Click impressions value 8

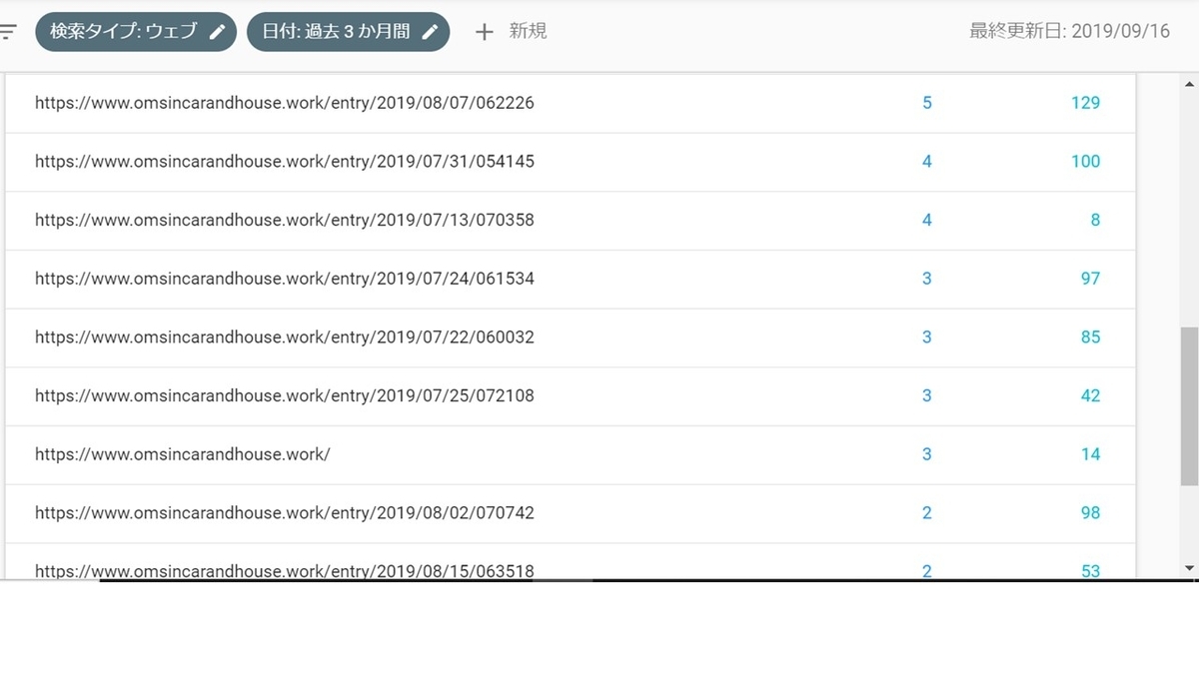(1095, 220)
